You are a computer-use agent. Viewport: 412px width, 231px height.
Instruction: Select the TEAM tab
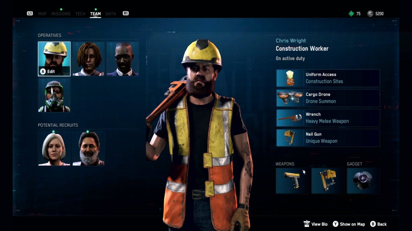(x=95, y=14)
